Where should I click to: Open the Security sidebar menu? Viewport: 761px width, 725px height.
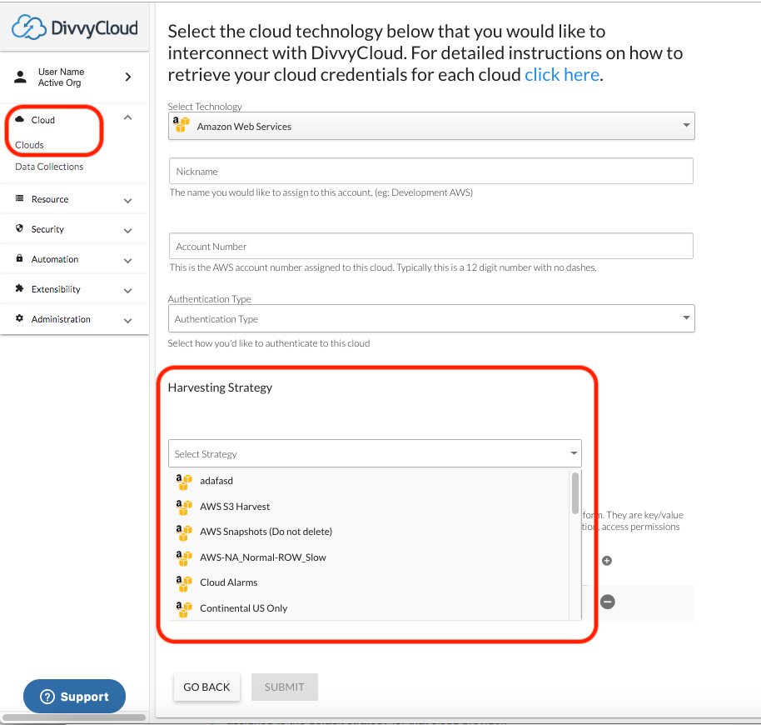tap(74, 229)
